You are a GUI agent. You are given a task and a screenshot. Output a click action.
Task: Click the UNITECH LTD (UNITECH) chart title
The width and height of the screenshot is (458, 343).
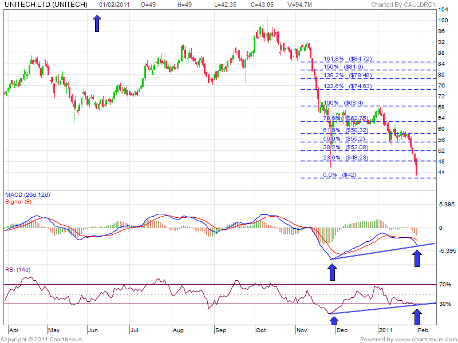[x=46, y=5]
